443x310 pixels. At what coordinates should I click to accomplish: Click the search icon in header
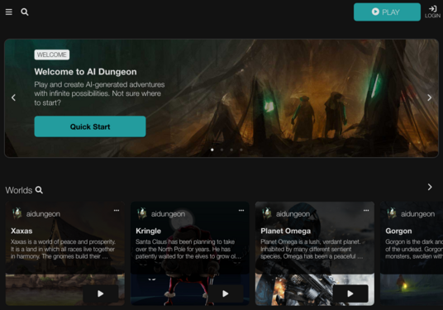25,12
